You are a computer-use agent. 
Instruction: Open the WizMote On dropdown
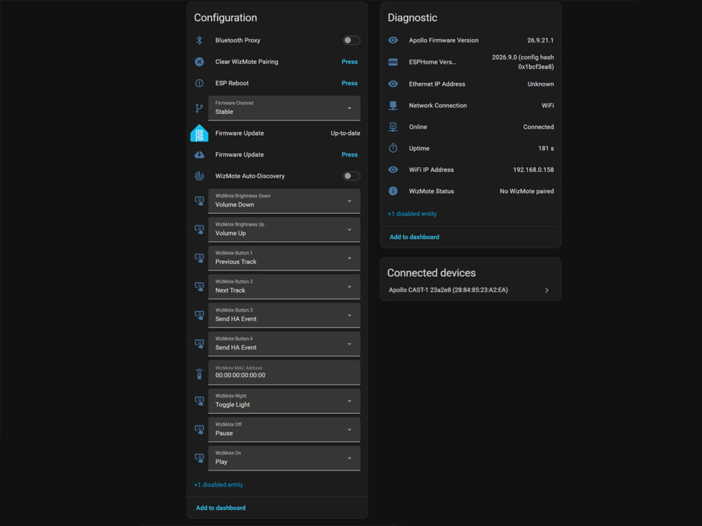pyautogui.click(x=285, y=459)
